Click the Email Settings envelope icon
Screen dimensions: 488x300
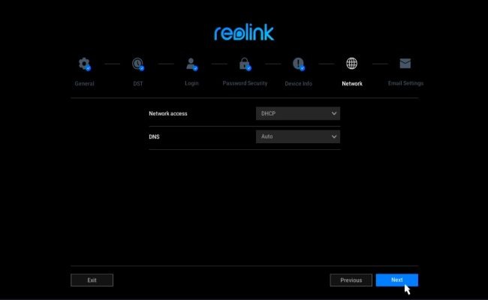[x=405, y=64]
